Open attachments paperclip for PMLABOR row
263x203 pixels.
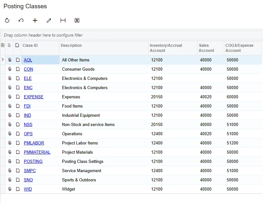coord(10,143)
